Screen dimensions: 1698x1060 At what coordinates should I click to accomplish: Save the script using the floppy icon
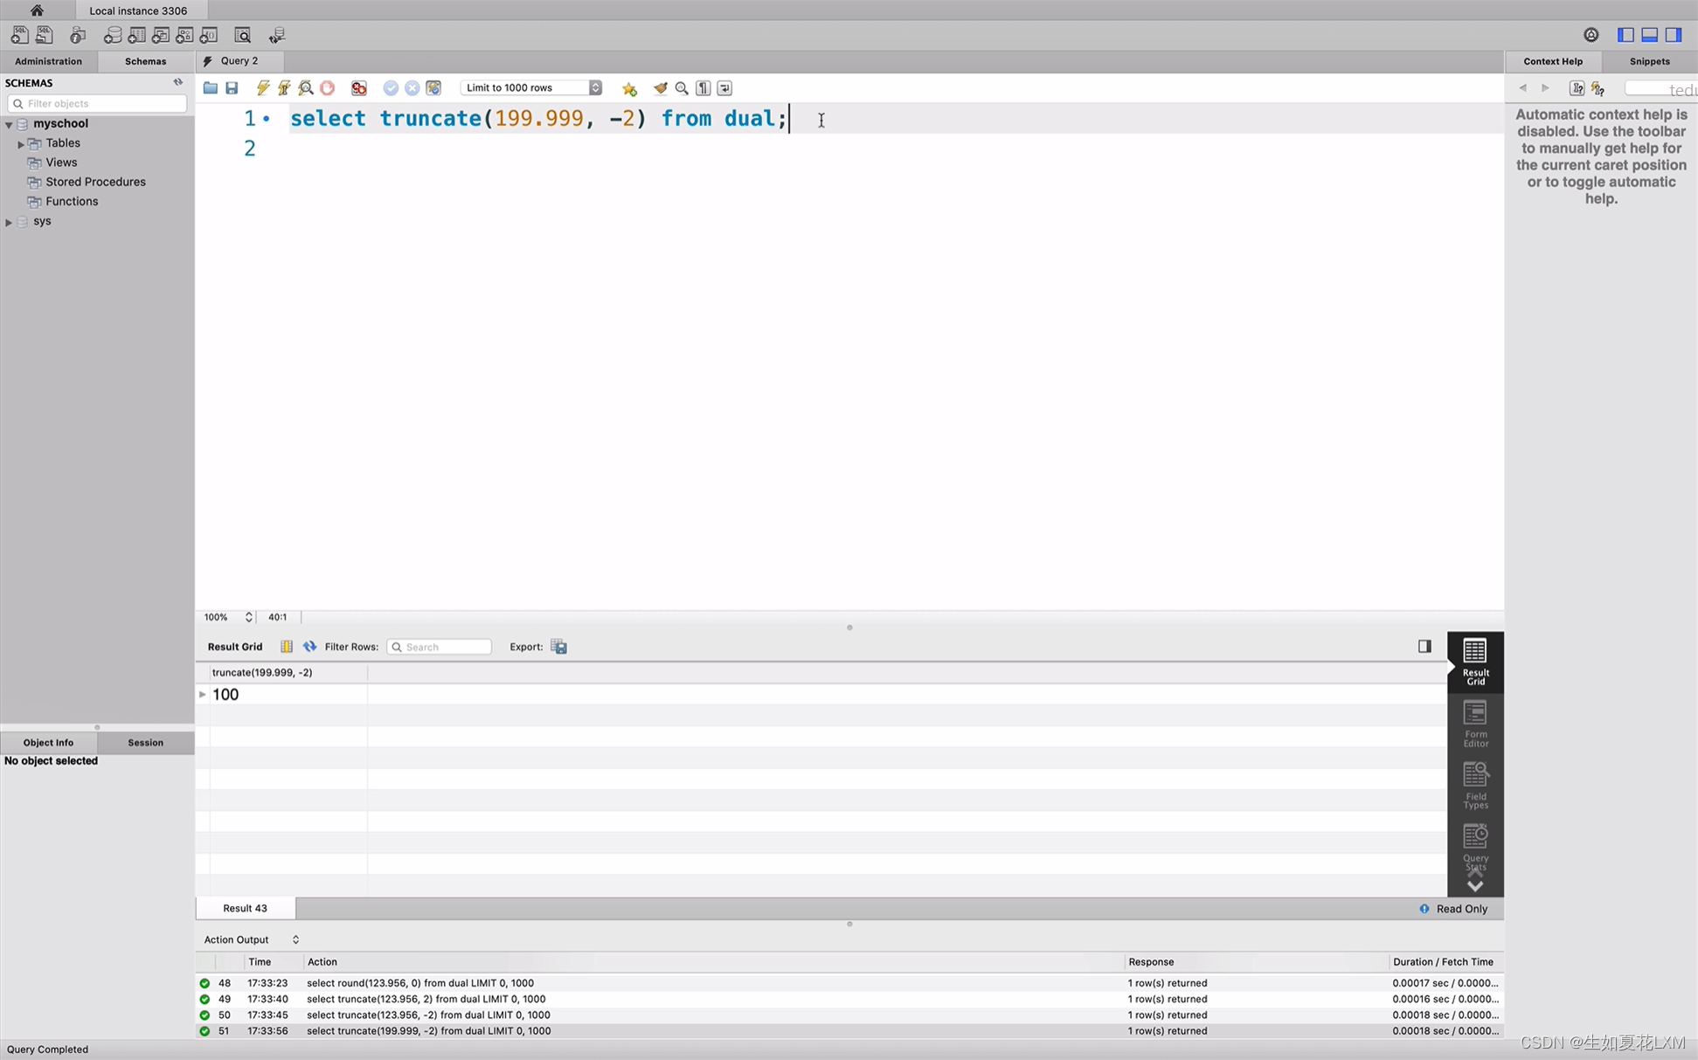(x=232, y=88)
